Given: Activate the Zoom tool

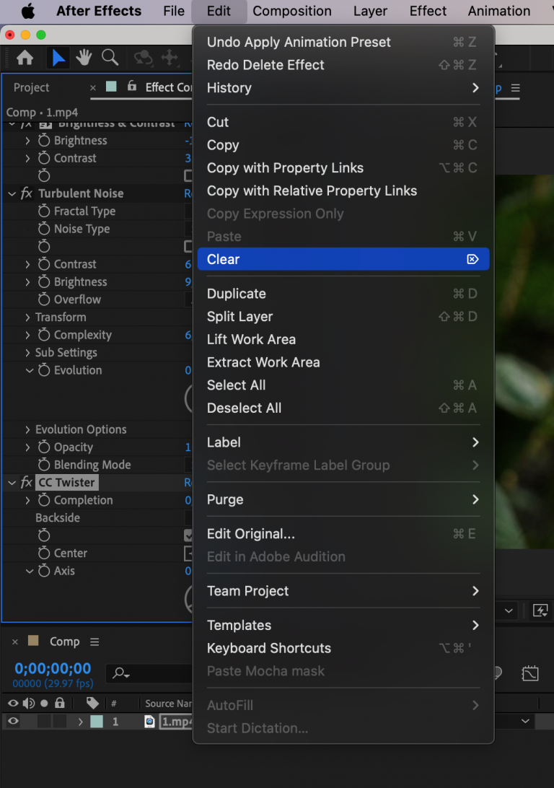Looking at the screenshot, I should click(110, 58).
